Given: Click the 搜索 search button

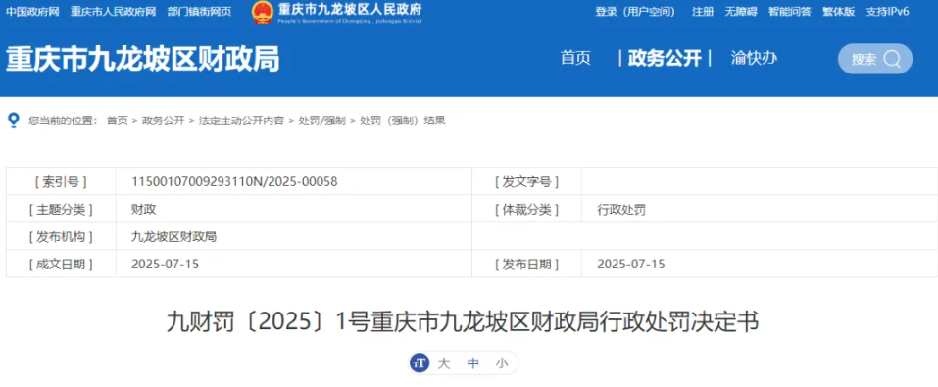Looking at the screenshot, I should pos(874,59).
